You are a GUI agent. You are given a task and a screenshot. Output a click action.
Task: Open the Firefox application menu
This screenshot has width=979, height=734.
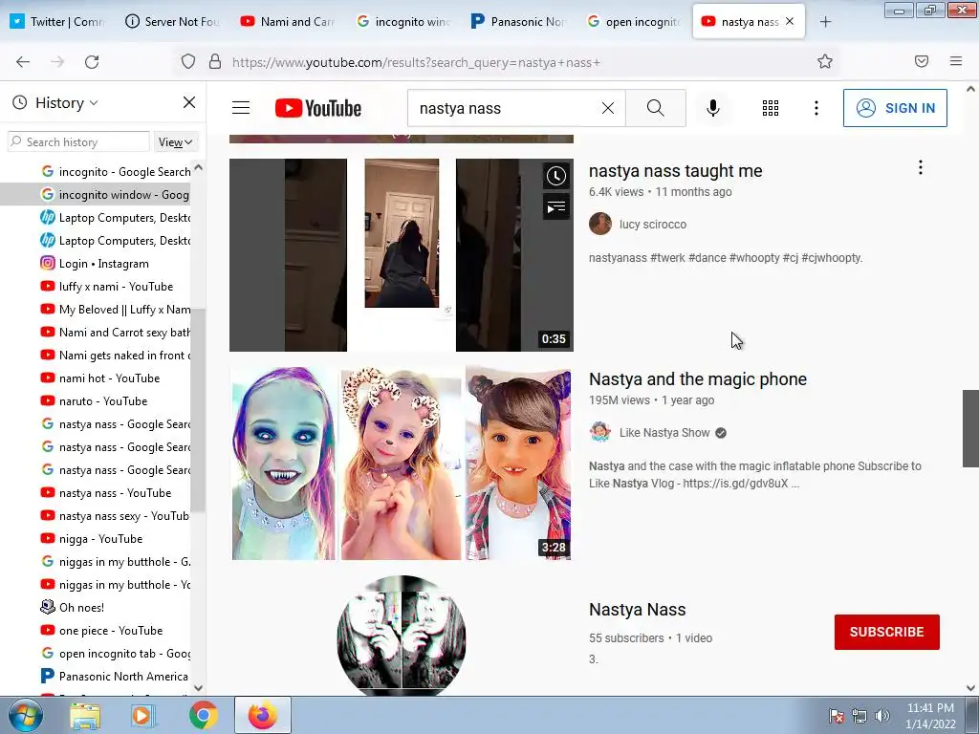956,62
